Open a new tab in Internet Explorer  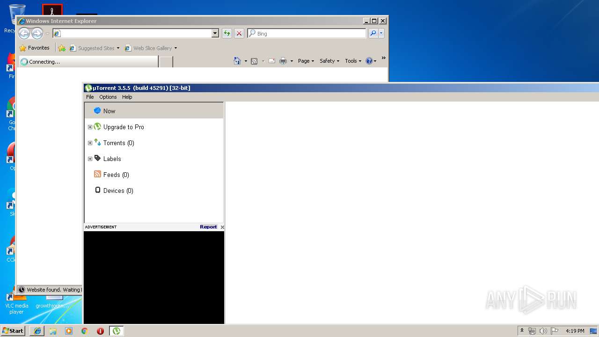tap(166, 62)
